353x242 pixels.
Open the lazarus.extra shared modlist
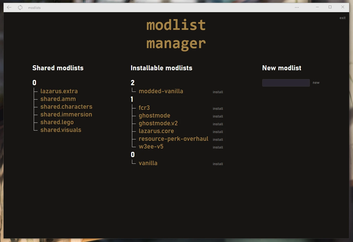tap(59, 91)
